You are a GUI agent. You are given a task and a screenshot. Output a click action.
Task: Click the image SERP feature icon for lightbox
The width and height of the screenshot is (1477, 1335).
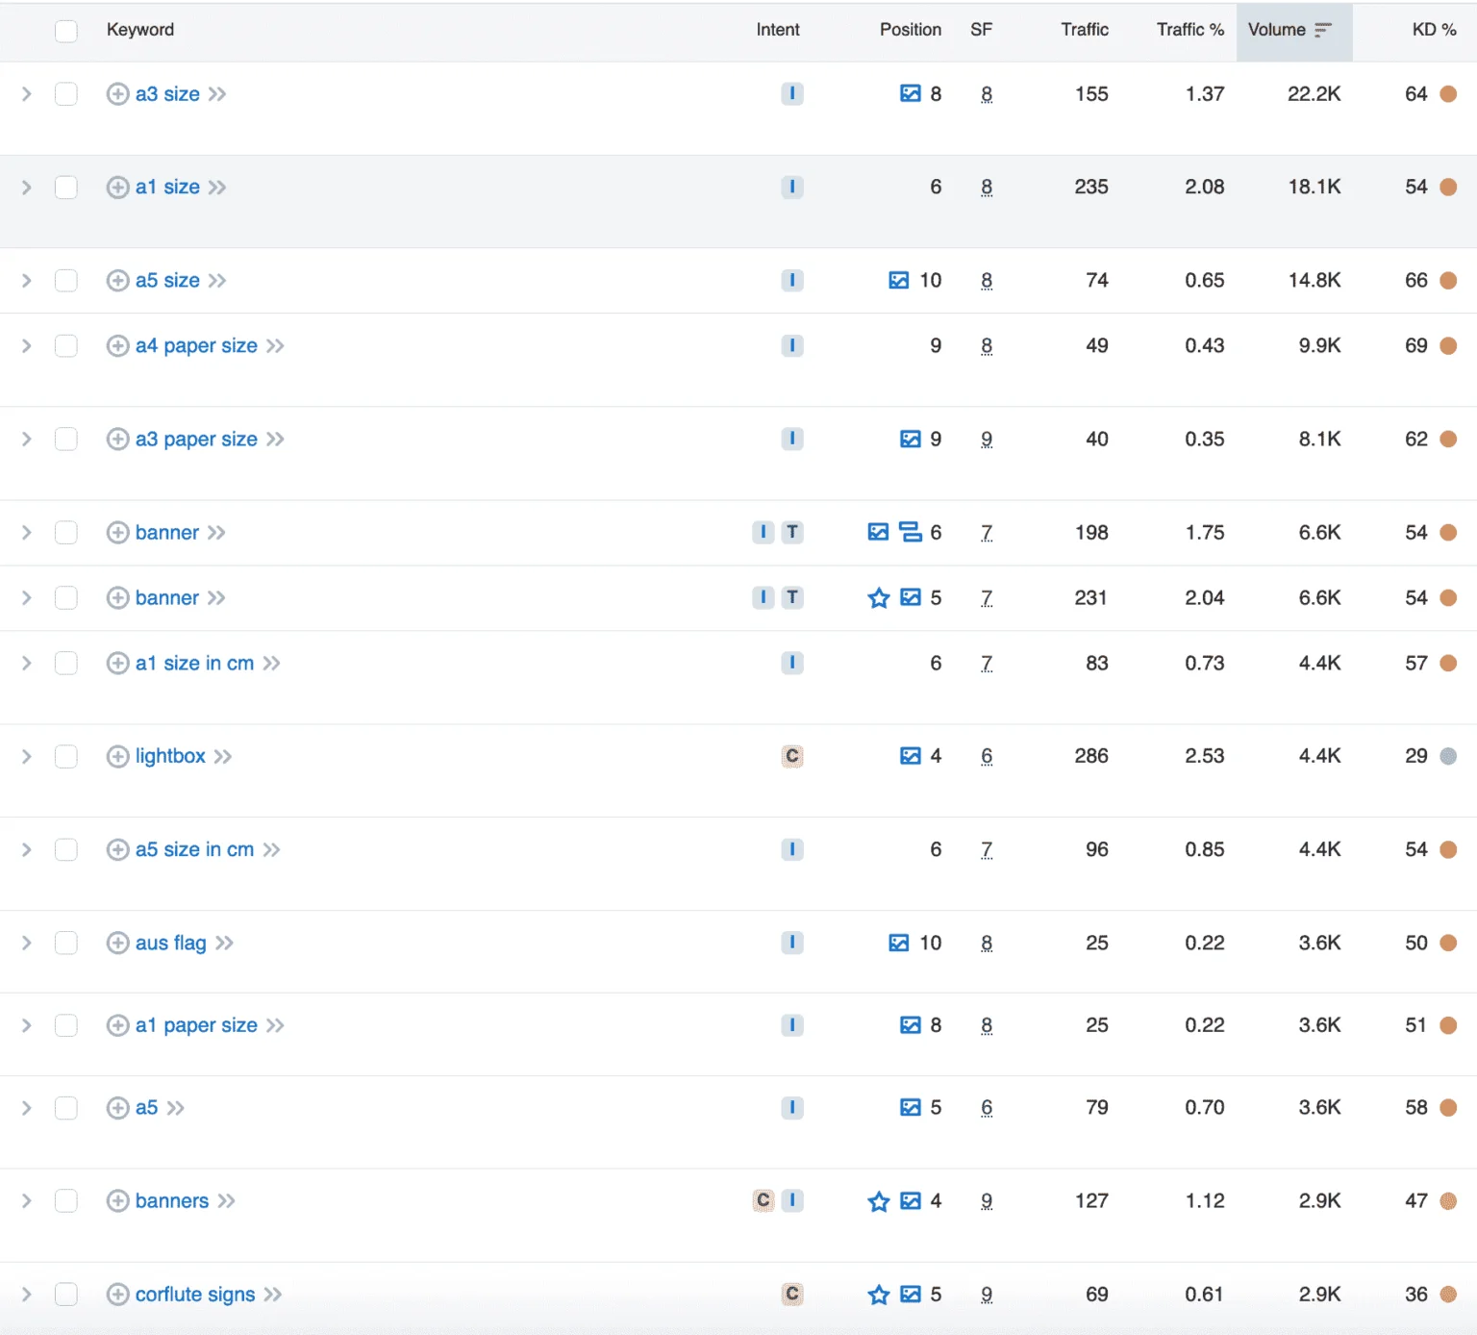[910, 756]
